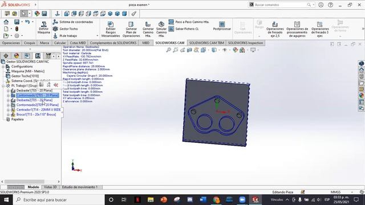Open the Appearances sphere in right task pane

[361, 96]
